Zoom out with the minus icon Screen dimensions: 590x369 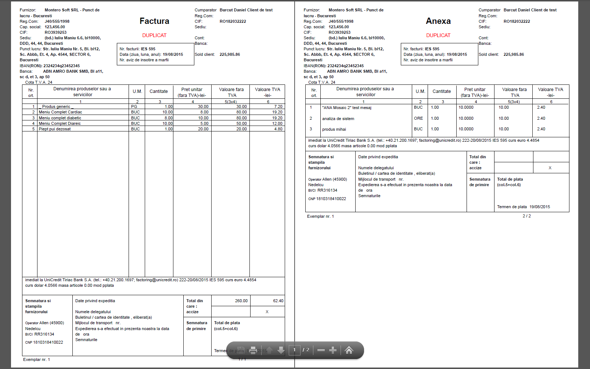tap(321, 350)
